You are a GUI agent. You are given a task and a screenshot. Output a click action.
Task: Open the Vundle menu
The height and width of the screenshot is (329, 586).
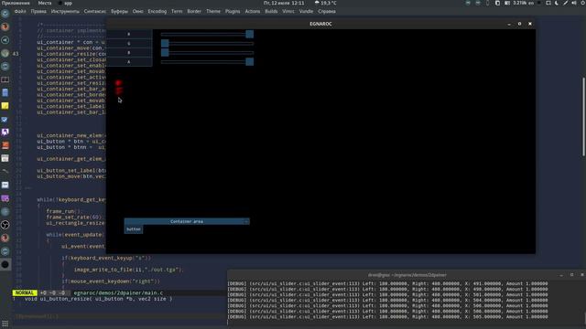(306, 11)
